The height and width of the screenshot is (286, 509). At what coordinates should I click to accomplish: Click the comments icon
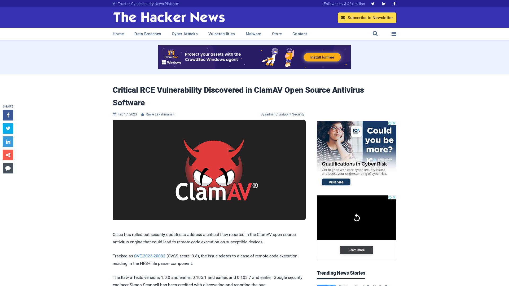(x=8, y=168)
